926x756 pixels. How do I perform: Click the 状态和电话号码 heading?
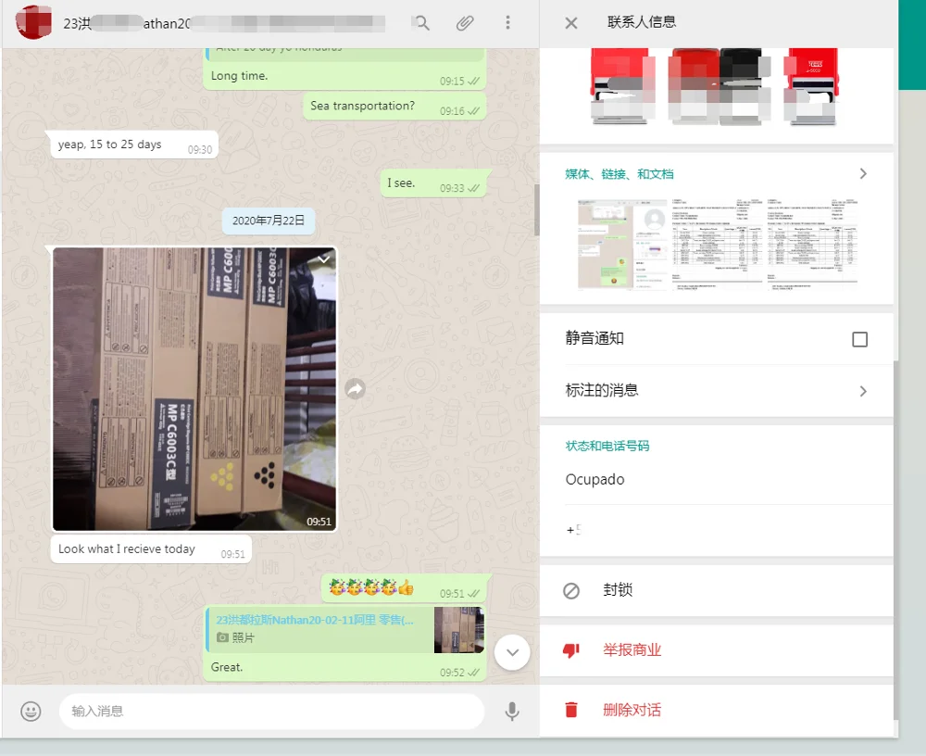(x=607, y=446)
